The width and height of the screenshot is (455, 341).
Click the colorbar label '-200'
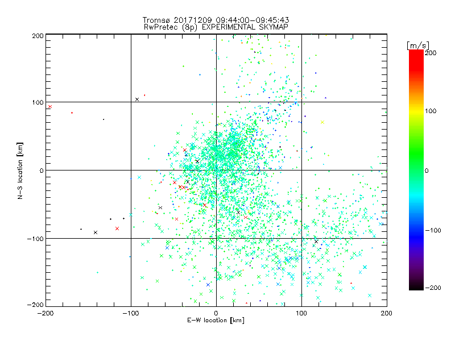(x=433, y=288)
